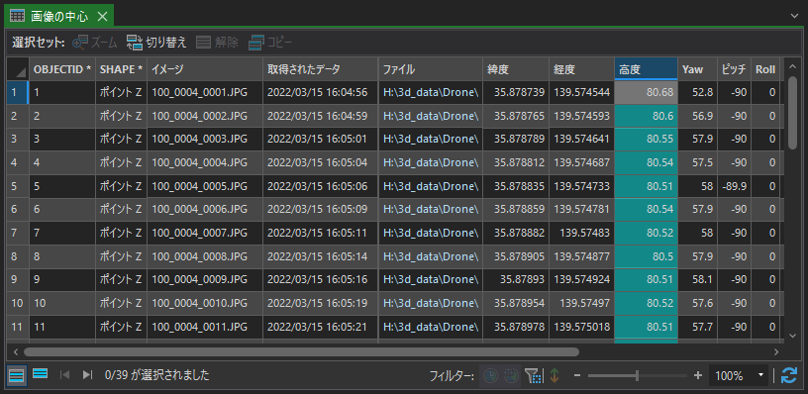
Task: Click Yaw cell 52.8
Action: coord(698,93)
